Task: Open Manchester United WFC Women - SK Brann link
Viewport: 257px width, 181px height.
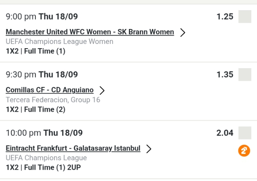Action: click(90, 32)
